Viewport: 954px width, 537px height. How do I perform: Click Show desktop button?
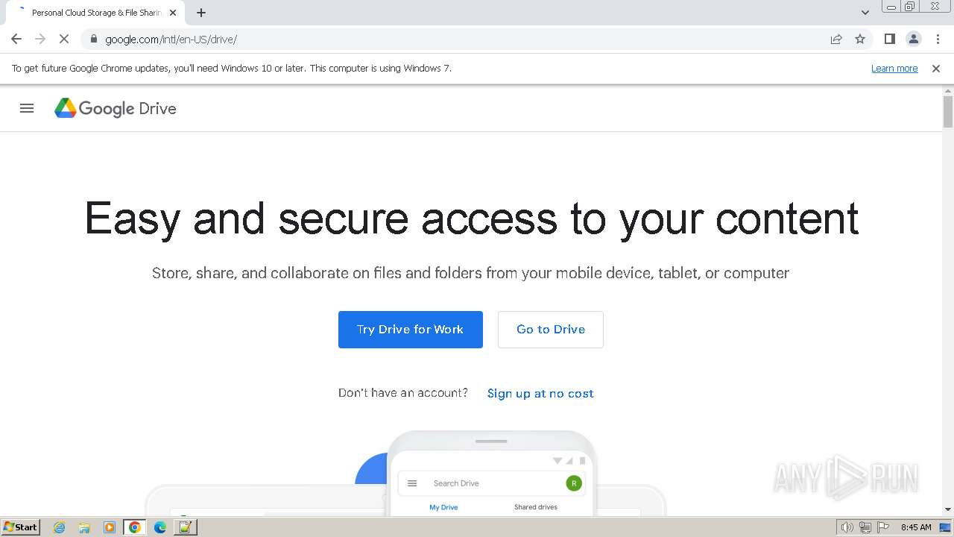coord(945,527)
